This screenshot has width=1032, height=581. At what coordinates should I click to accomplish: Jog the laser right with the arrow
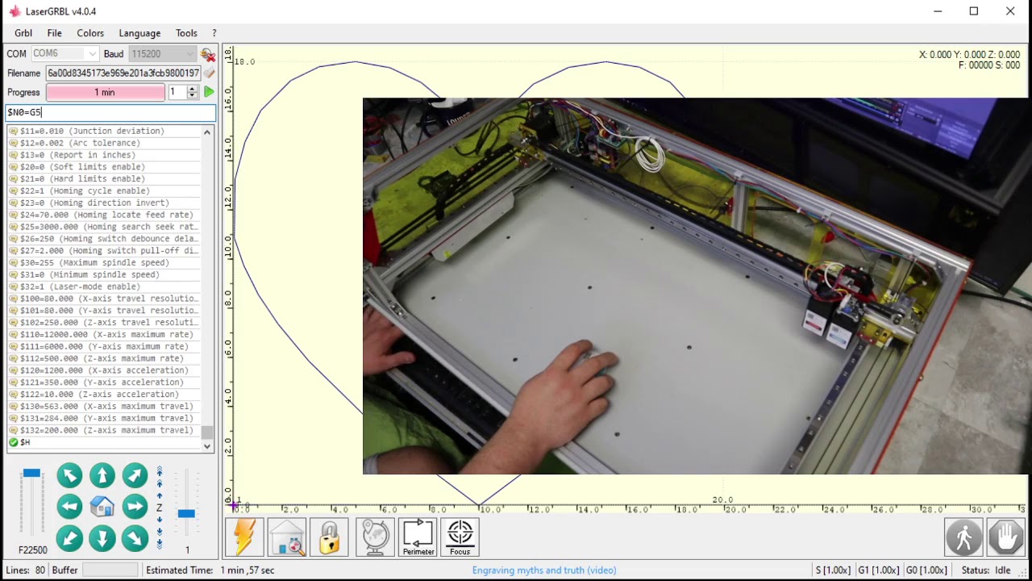[x=135, y=507]
